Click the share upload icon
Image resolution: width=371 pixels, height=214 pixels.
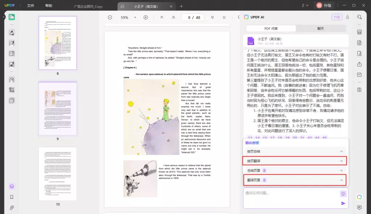[x=359, y=64]
